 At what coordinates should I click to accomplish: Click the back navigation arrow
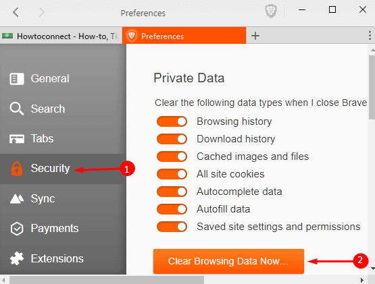(16, 12)
